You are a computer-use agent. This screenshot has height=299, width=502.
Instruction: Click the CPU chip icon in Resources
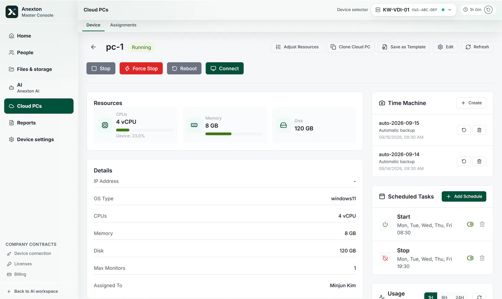pos(105,125)
